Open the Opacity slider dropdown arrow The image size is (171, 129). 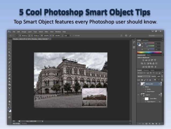coord(162,76)
